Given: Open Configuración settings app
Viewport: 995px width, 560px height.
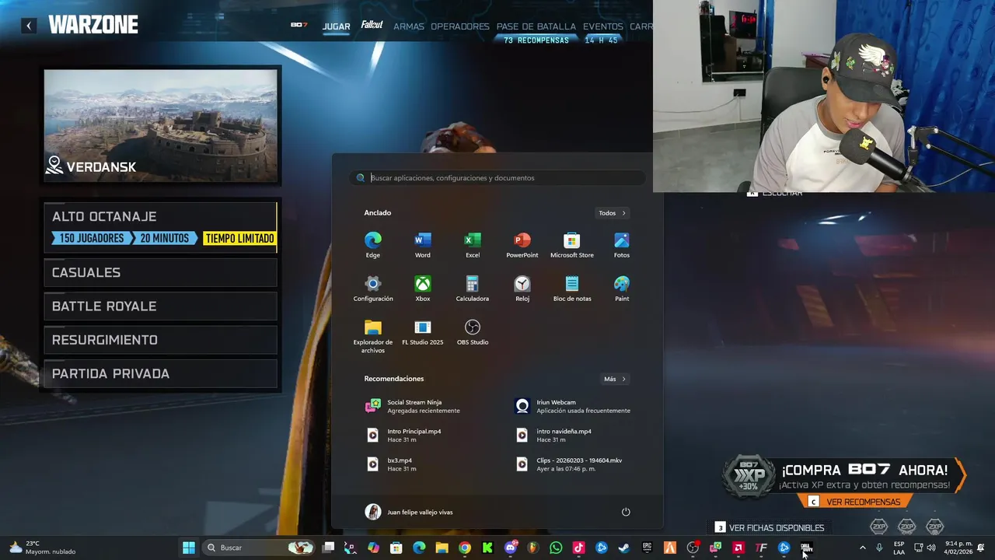Looking at the screenshot, I should 373,288.
